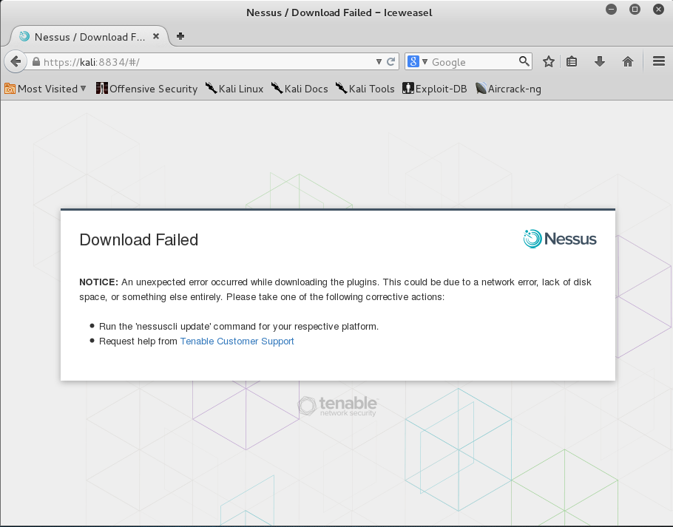Open the downloads arrow icon
The height and width of the screenshot is (527, 673).
click(600, 62)
